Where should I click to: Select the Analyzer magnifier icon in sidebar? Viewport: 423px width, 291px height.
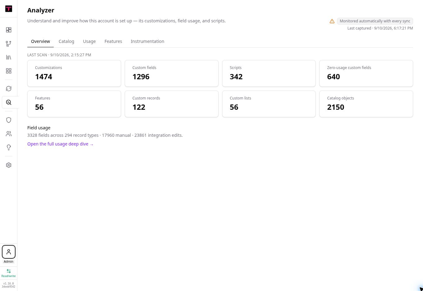click(9, 102)
